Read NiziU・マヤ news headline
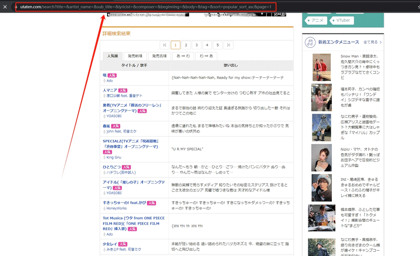The image size is (420, 256). [x=360, y=157]
